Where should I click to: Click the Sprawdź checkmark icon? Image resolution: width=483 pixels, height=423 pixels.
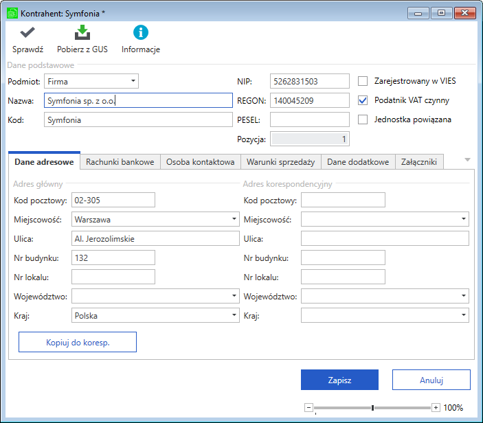point(27,32)
